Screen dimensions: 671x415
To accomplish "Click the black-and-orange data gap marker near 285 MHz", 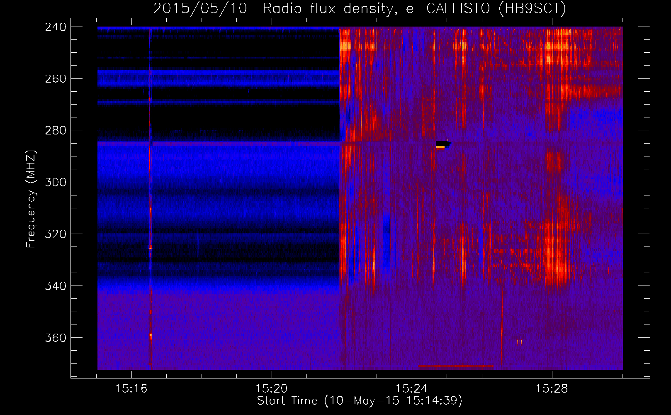I will coord(442,145).
